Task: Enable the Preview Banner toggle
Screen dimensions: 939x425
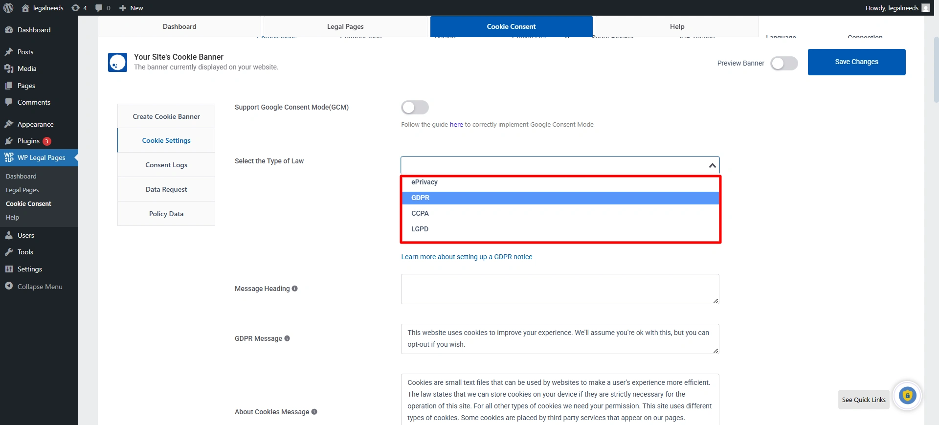Action: coord(784,63)
